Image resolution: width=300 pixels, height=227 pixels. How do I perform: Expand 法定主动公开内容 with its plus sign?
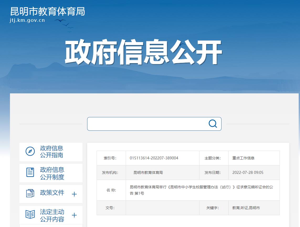tap(74, 215)
